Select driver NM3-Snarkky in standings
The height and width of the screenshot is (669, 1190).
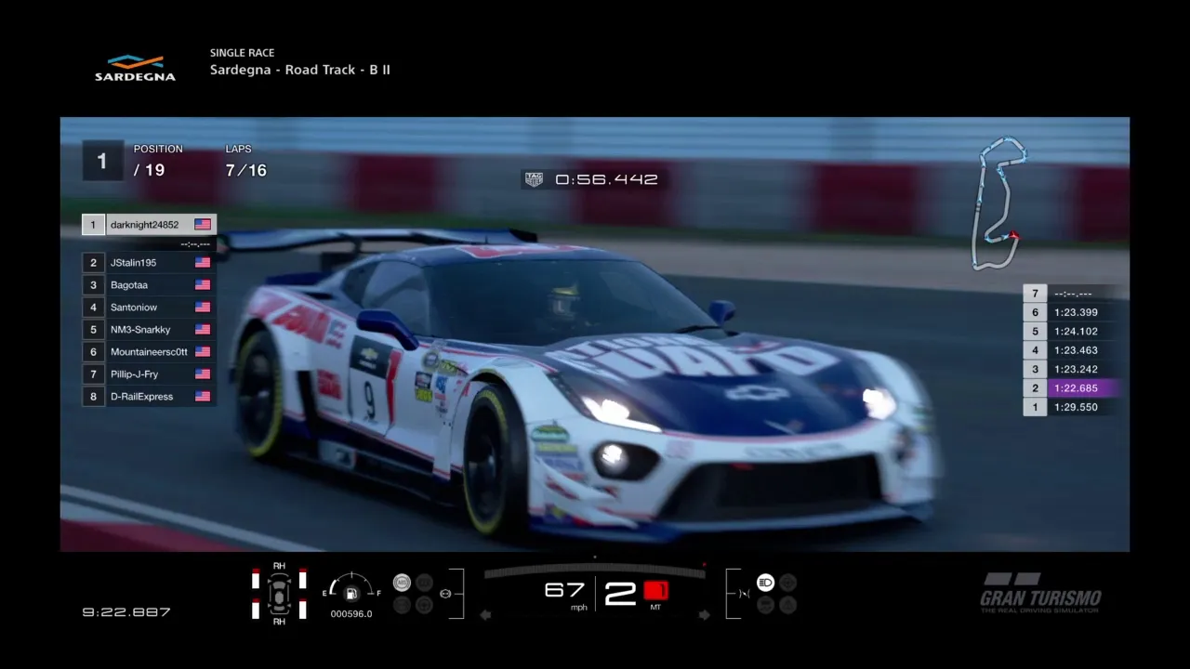(x=149, y=330)
